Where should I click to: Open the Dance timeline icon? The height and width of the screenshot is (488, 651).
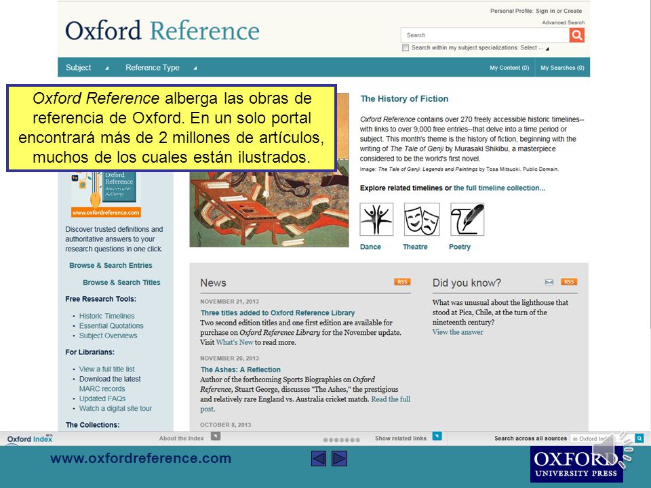376,220
